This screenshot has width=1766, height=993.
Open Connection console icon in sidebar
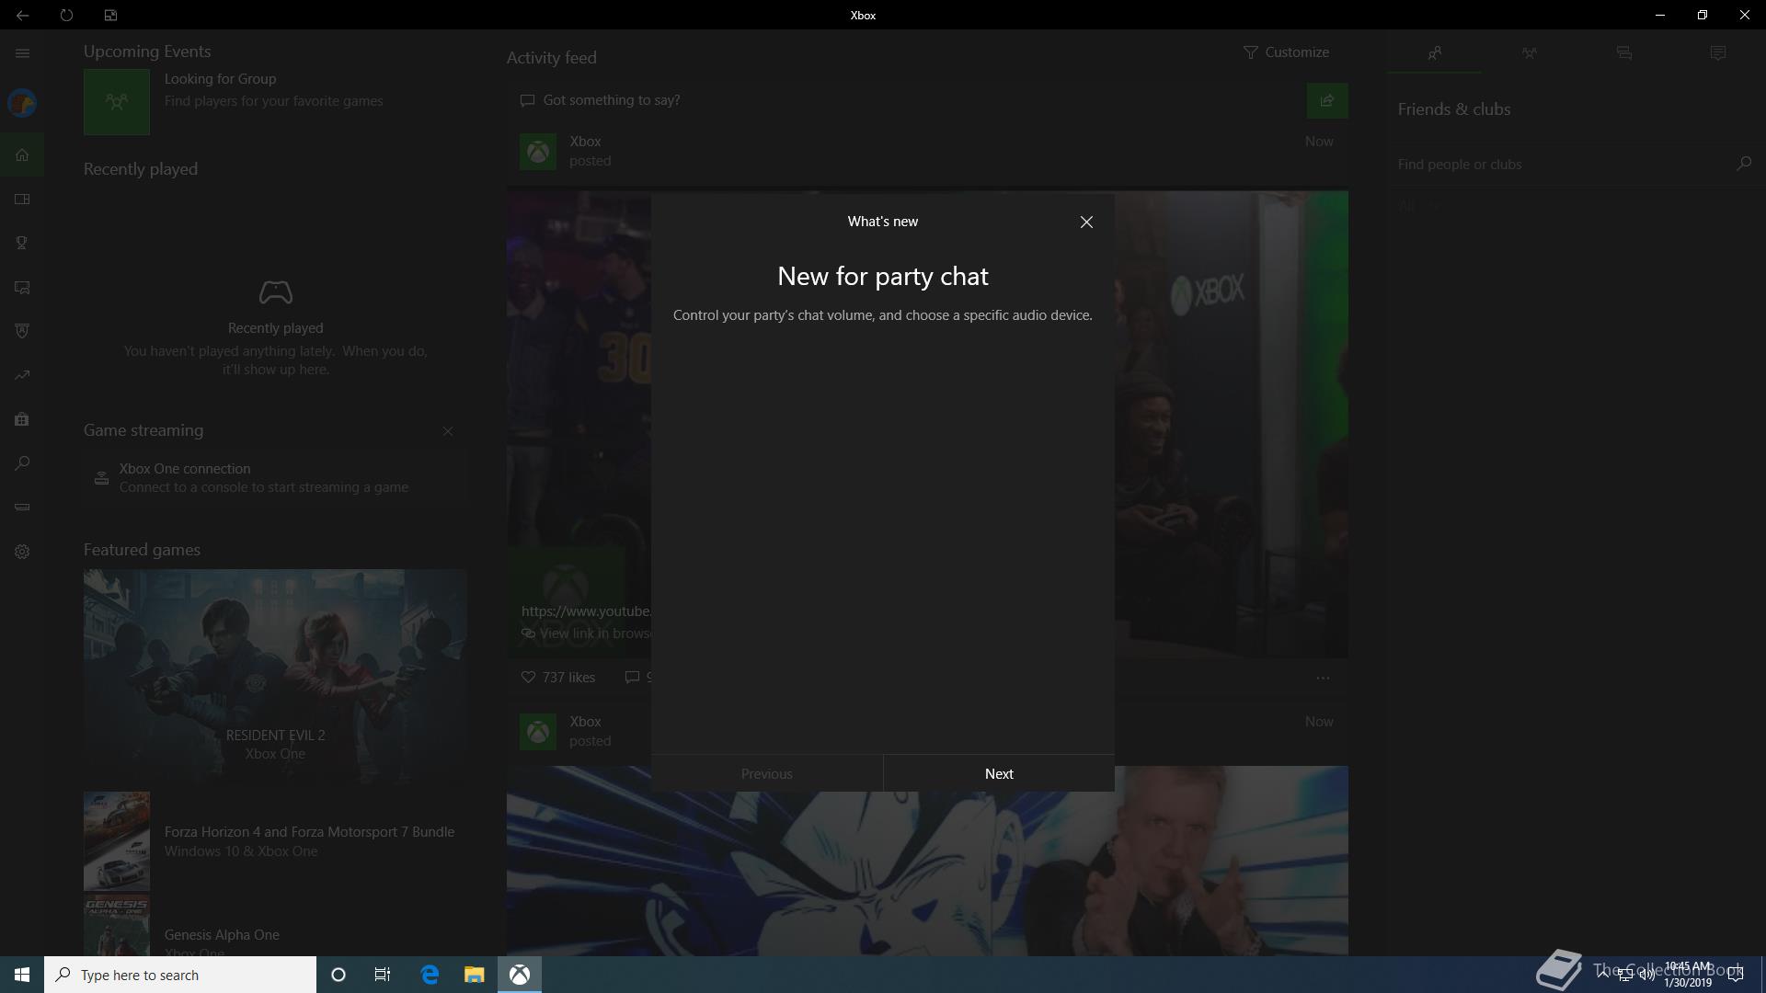tap(22, 508)
